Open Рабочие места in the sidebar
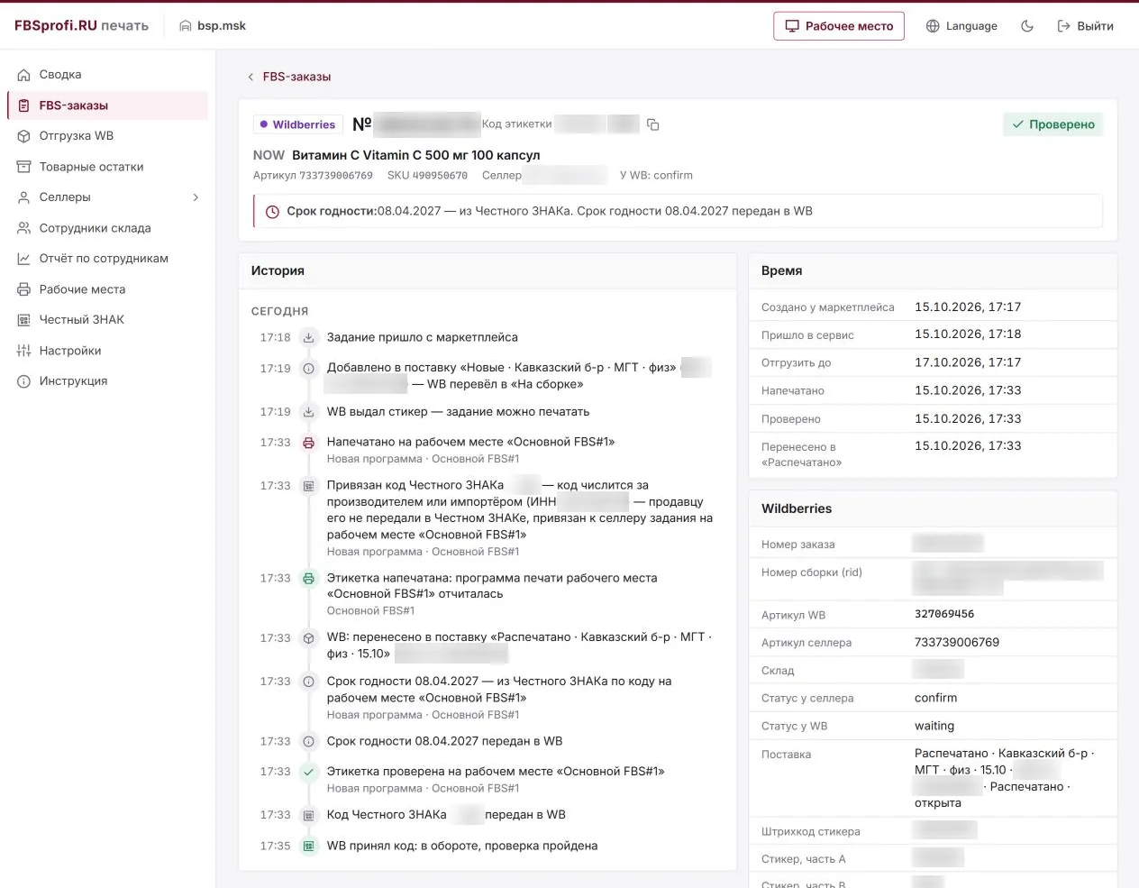This screenshot has width=1139, height=888. point(107,289)
